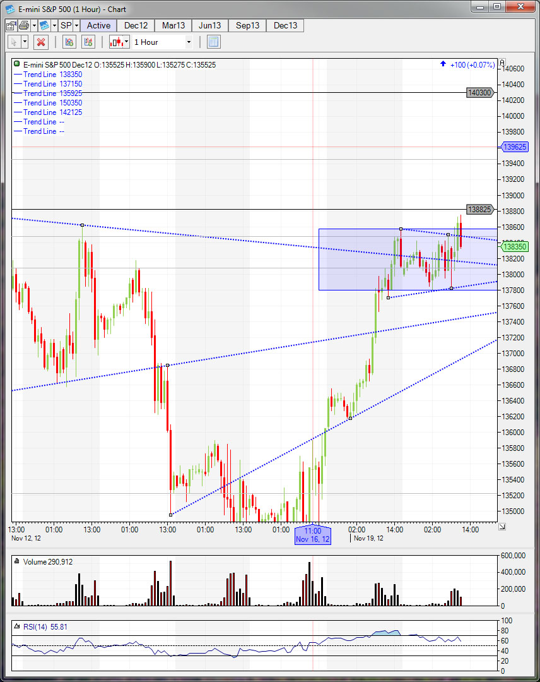Click the candlestick chart type icon
Image resolution: width=540 pixels, height=682 pixels.
click(x=116, y=42)
